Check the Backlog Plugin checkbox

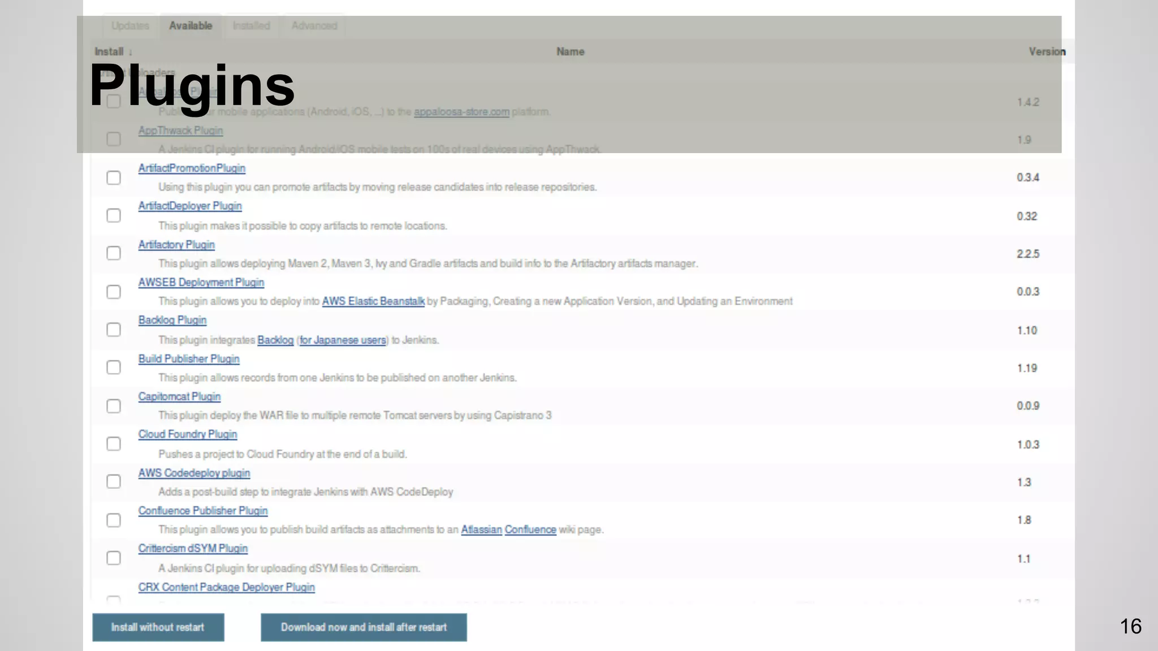point(114,329)
